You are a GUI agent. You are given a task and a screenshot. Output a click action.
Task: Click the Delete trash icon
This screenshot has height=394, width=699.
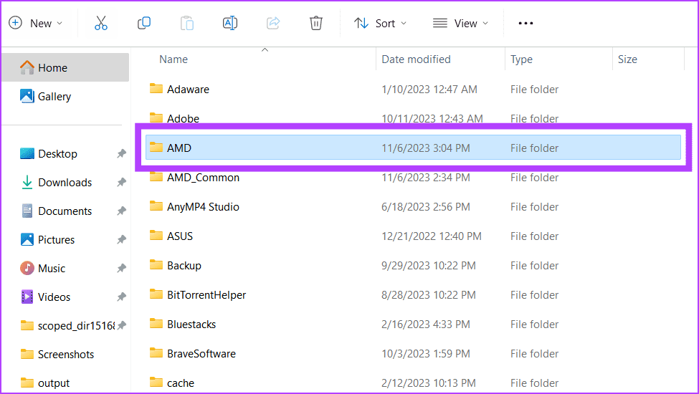tap(316, 24)
